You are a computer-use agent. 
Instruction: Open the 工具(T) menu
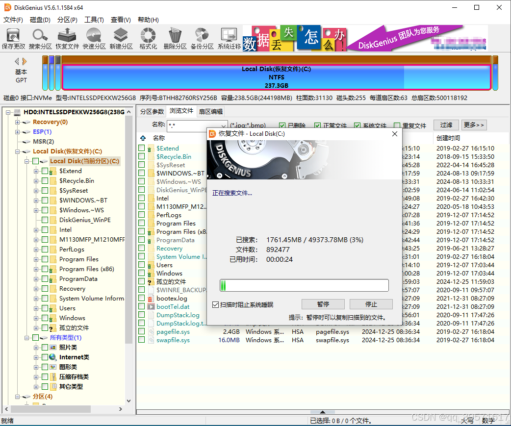94,20
